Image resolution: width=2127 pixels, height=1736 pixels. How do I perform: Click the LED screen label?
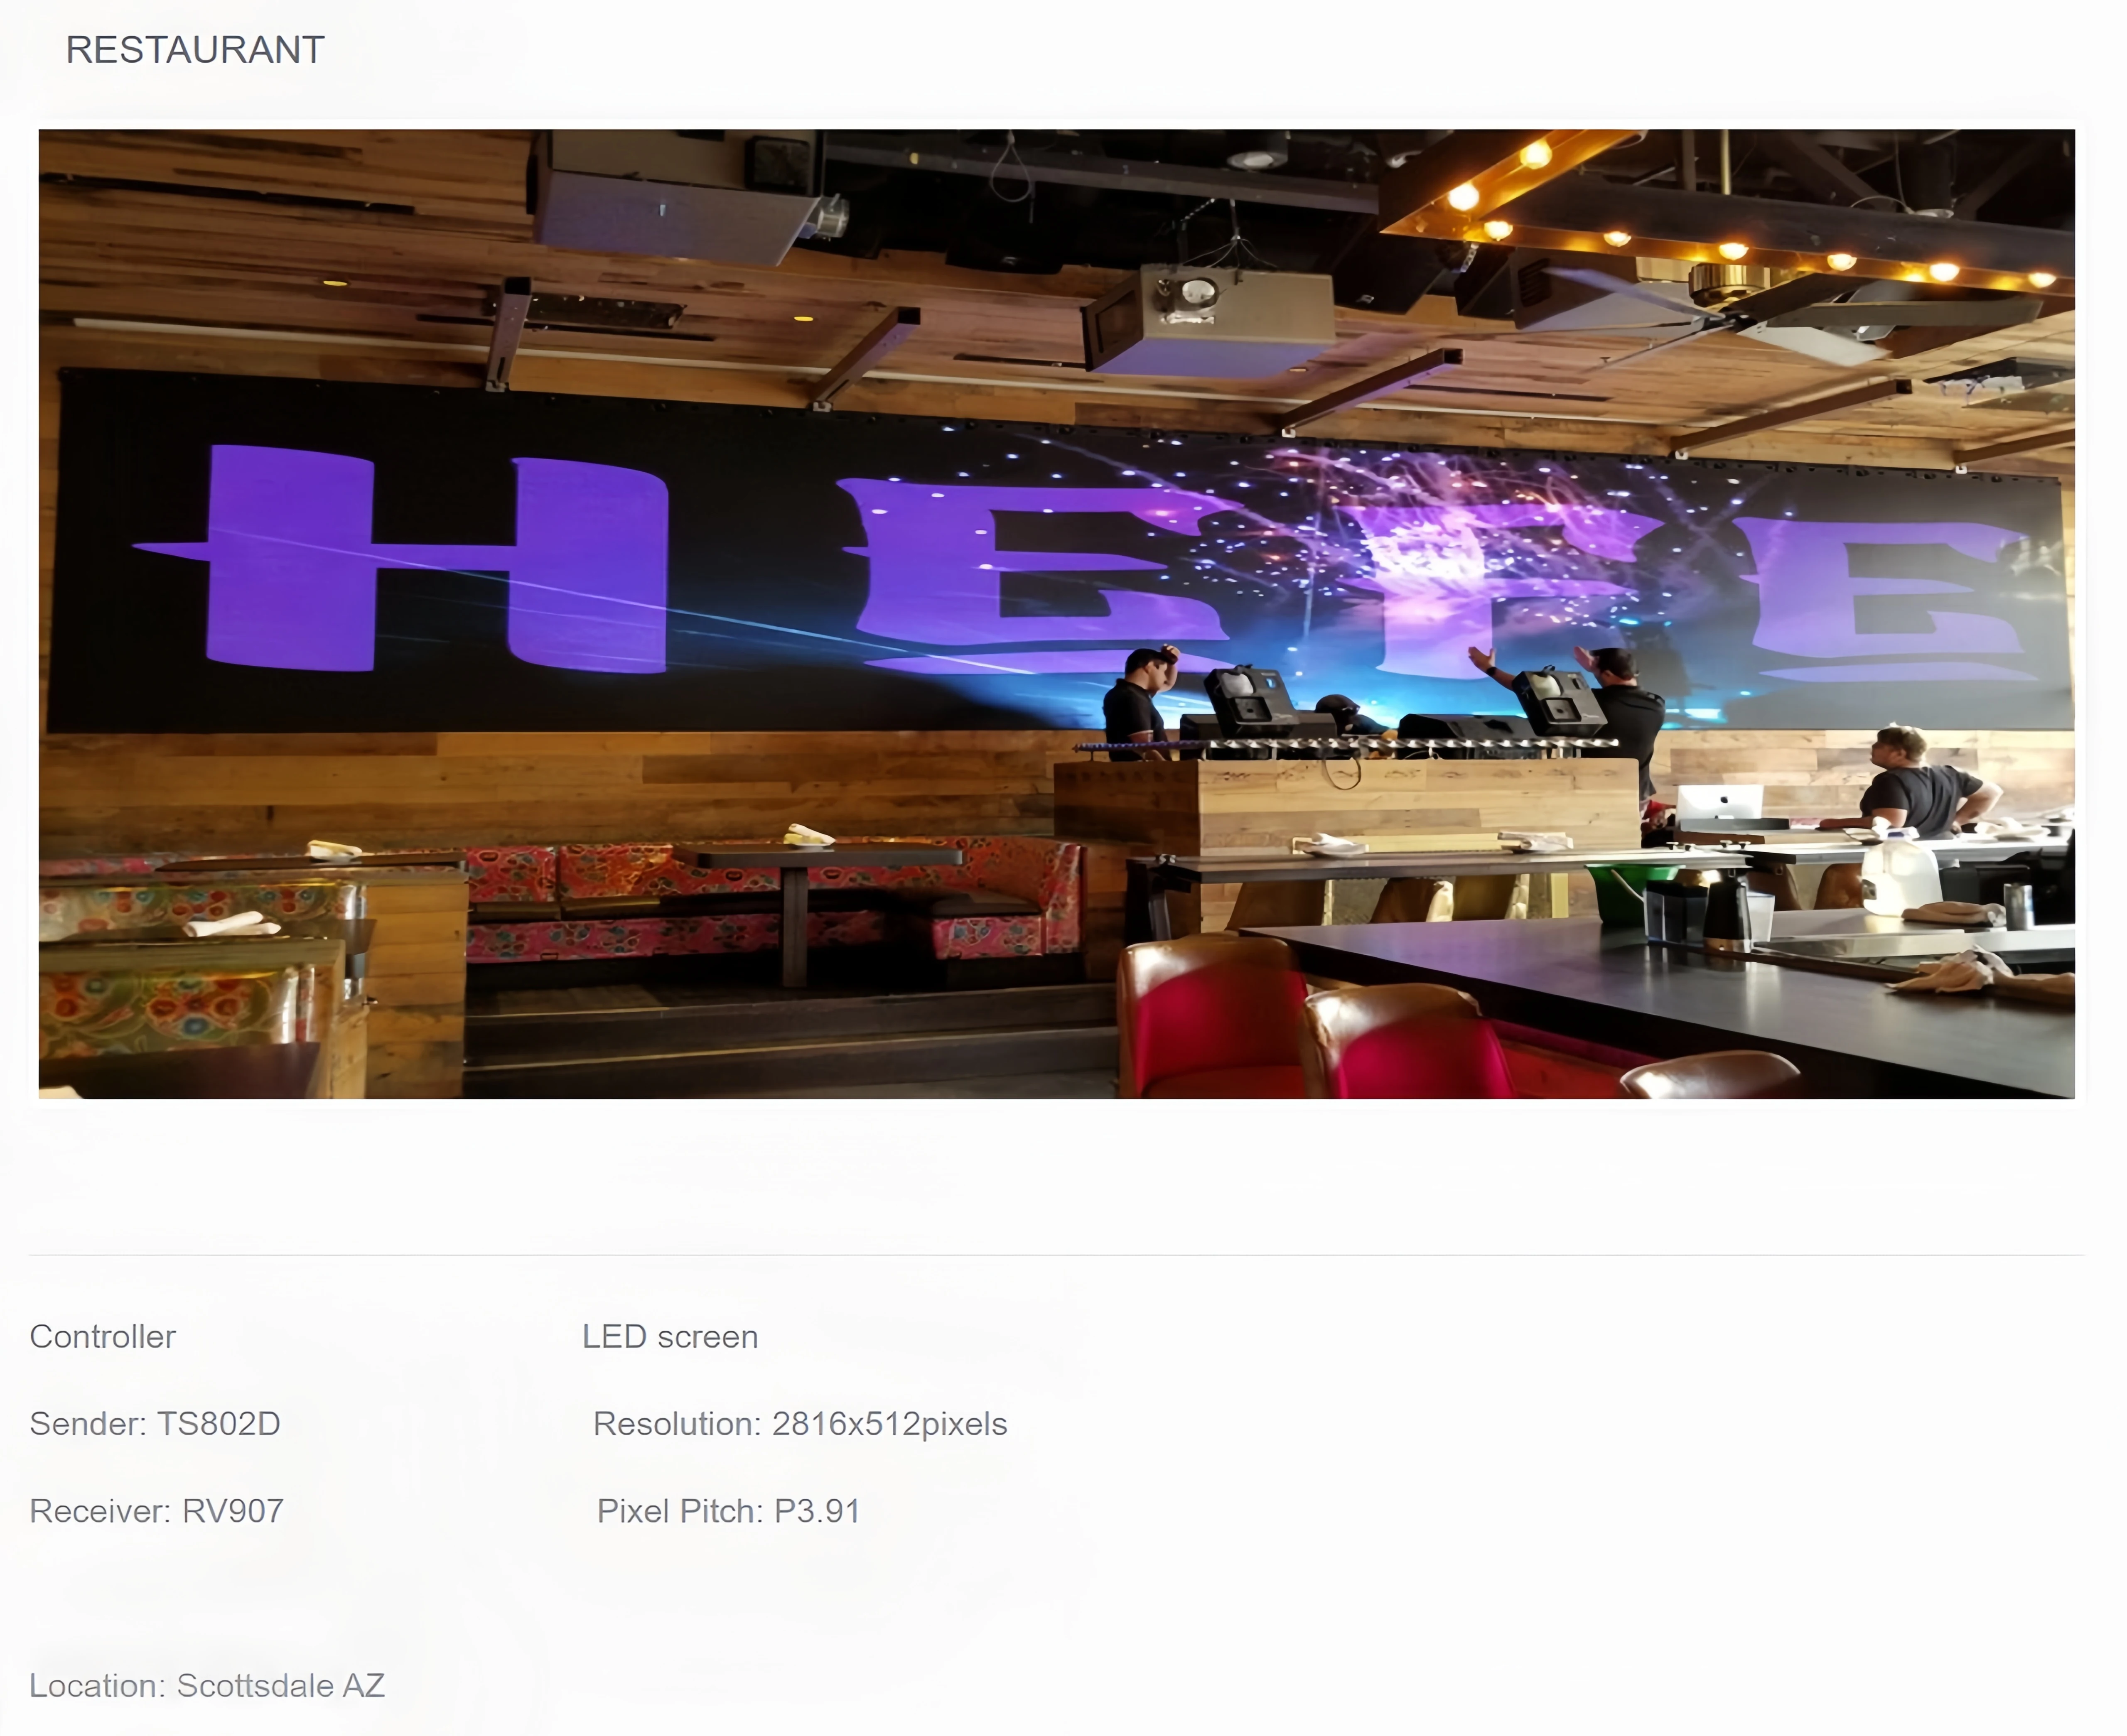point(670,1337)
